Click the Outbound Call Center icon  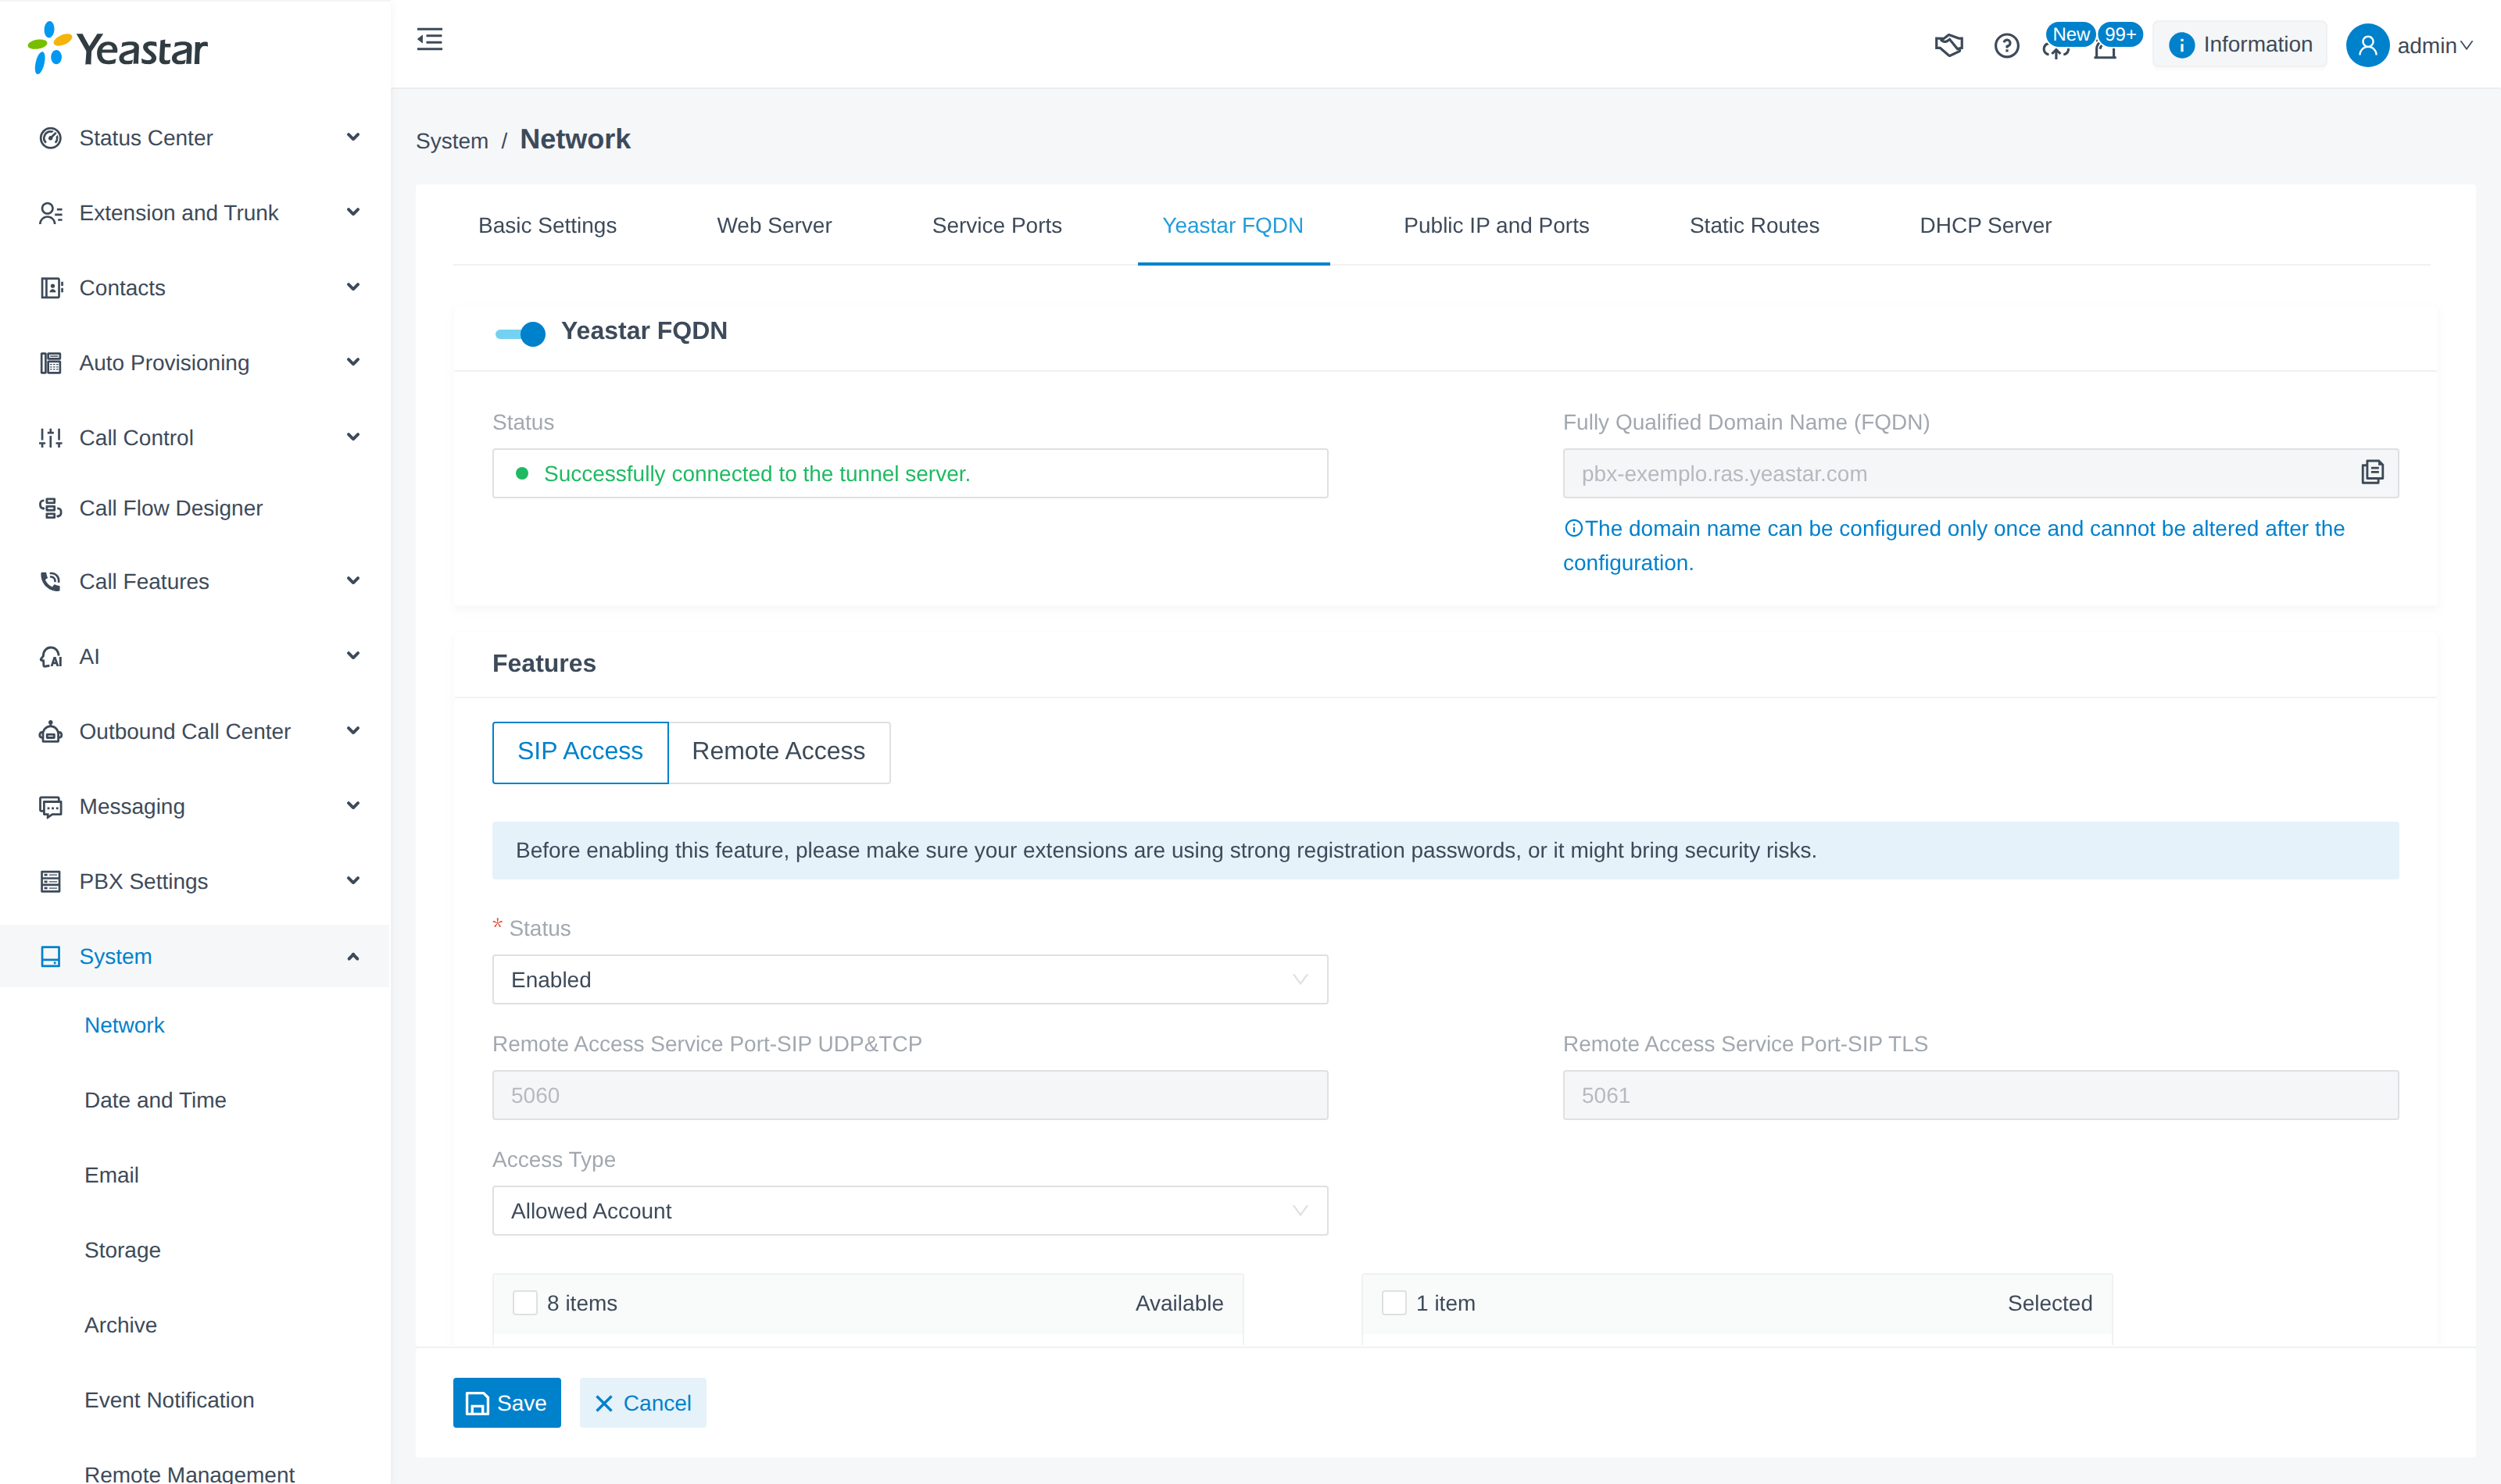pos(50,731)
